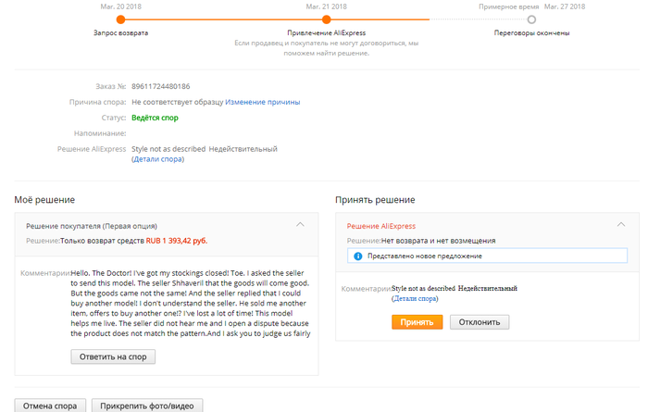Click the refund amount RUB 1 393,42
Viewport: 648px width, 412px height.
(x=175, y=240)
